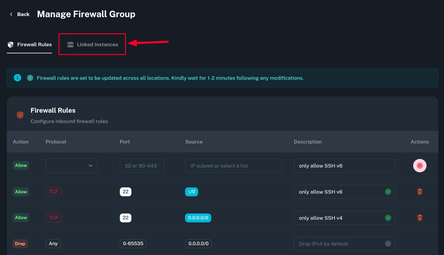Click green checkmark in SSH v4 description

[388, 218]
